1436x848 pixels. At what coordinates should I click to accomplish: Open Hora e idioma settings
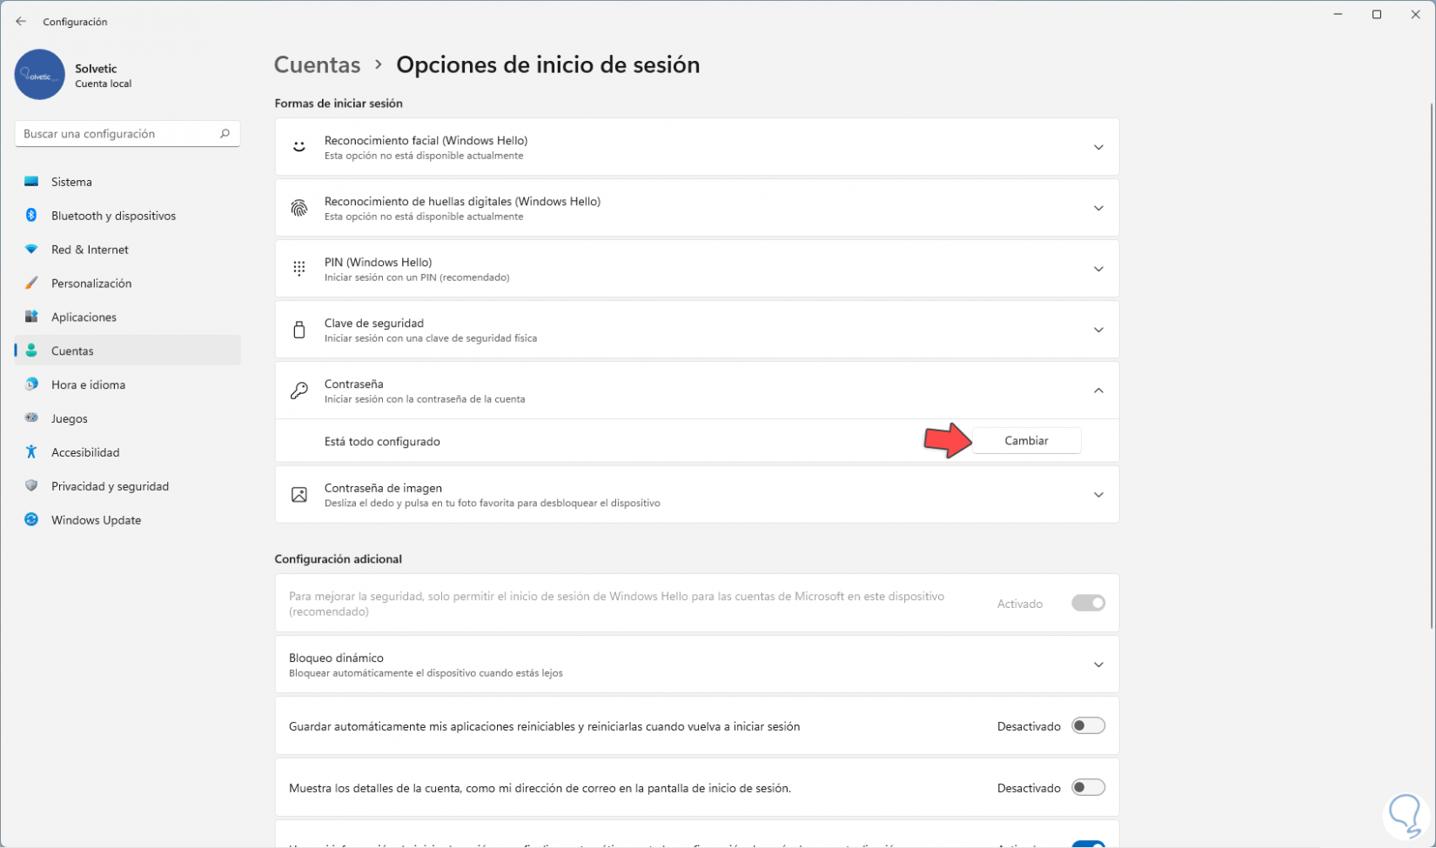click(127, 384)
